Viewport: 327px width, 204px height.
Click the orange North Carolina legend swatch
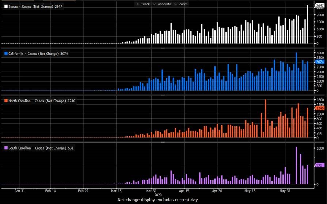(x=5, y=101)
